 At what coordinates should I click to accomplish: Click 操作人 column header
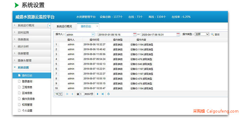(71, 40)
